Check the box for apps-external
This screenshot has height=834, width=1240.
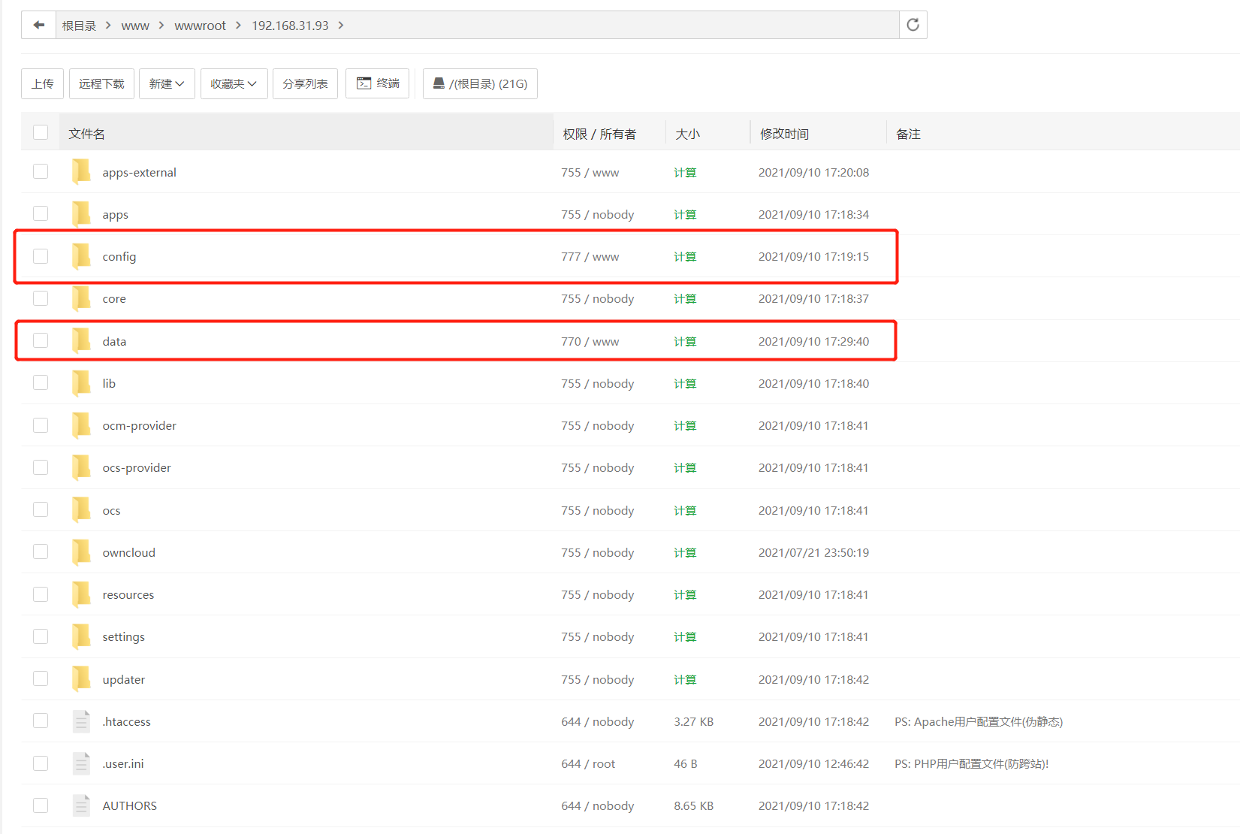pos(41,171)
